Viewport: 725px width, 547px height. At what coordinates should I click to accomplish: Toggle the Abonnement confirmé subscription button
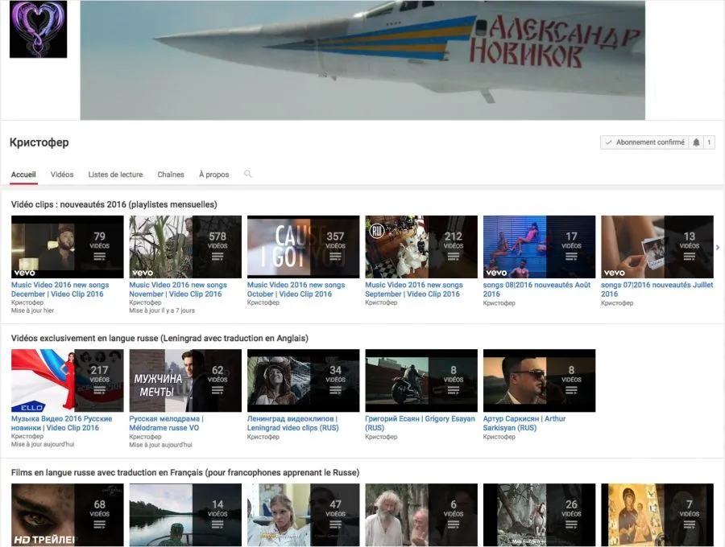coord(644,142)
